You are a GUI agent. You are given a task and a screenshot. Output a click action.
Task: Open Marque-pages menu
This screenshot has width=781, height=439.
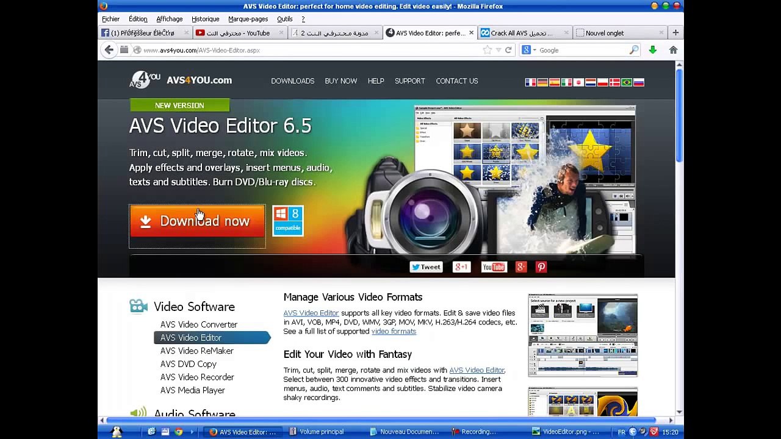(x=248, y=19)
